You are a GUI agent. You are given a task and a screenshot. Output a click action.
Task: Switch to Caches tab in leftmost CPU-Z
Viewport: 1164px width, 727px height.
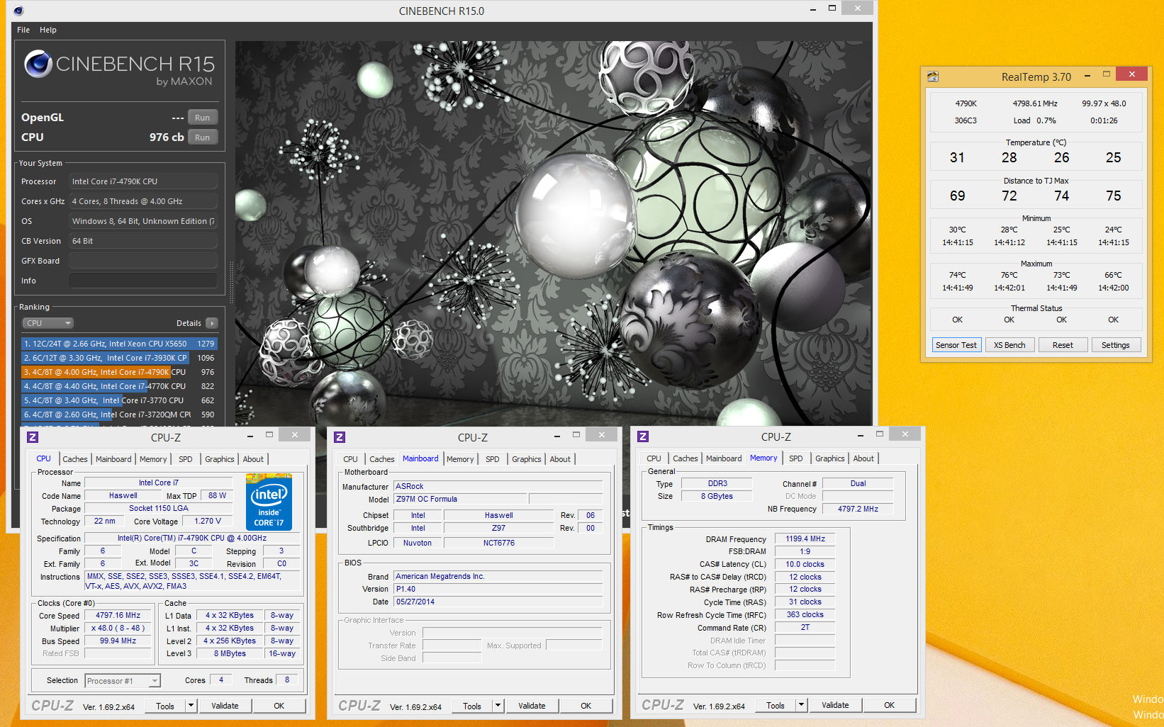(75, 459)
